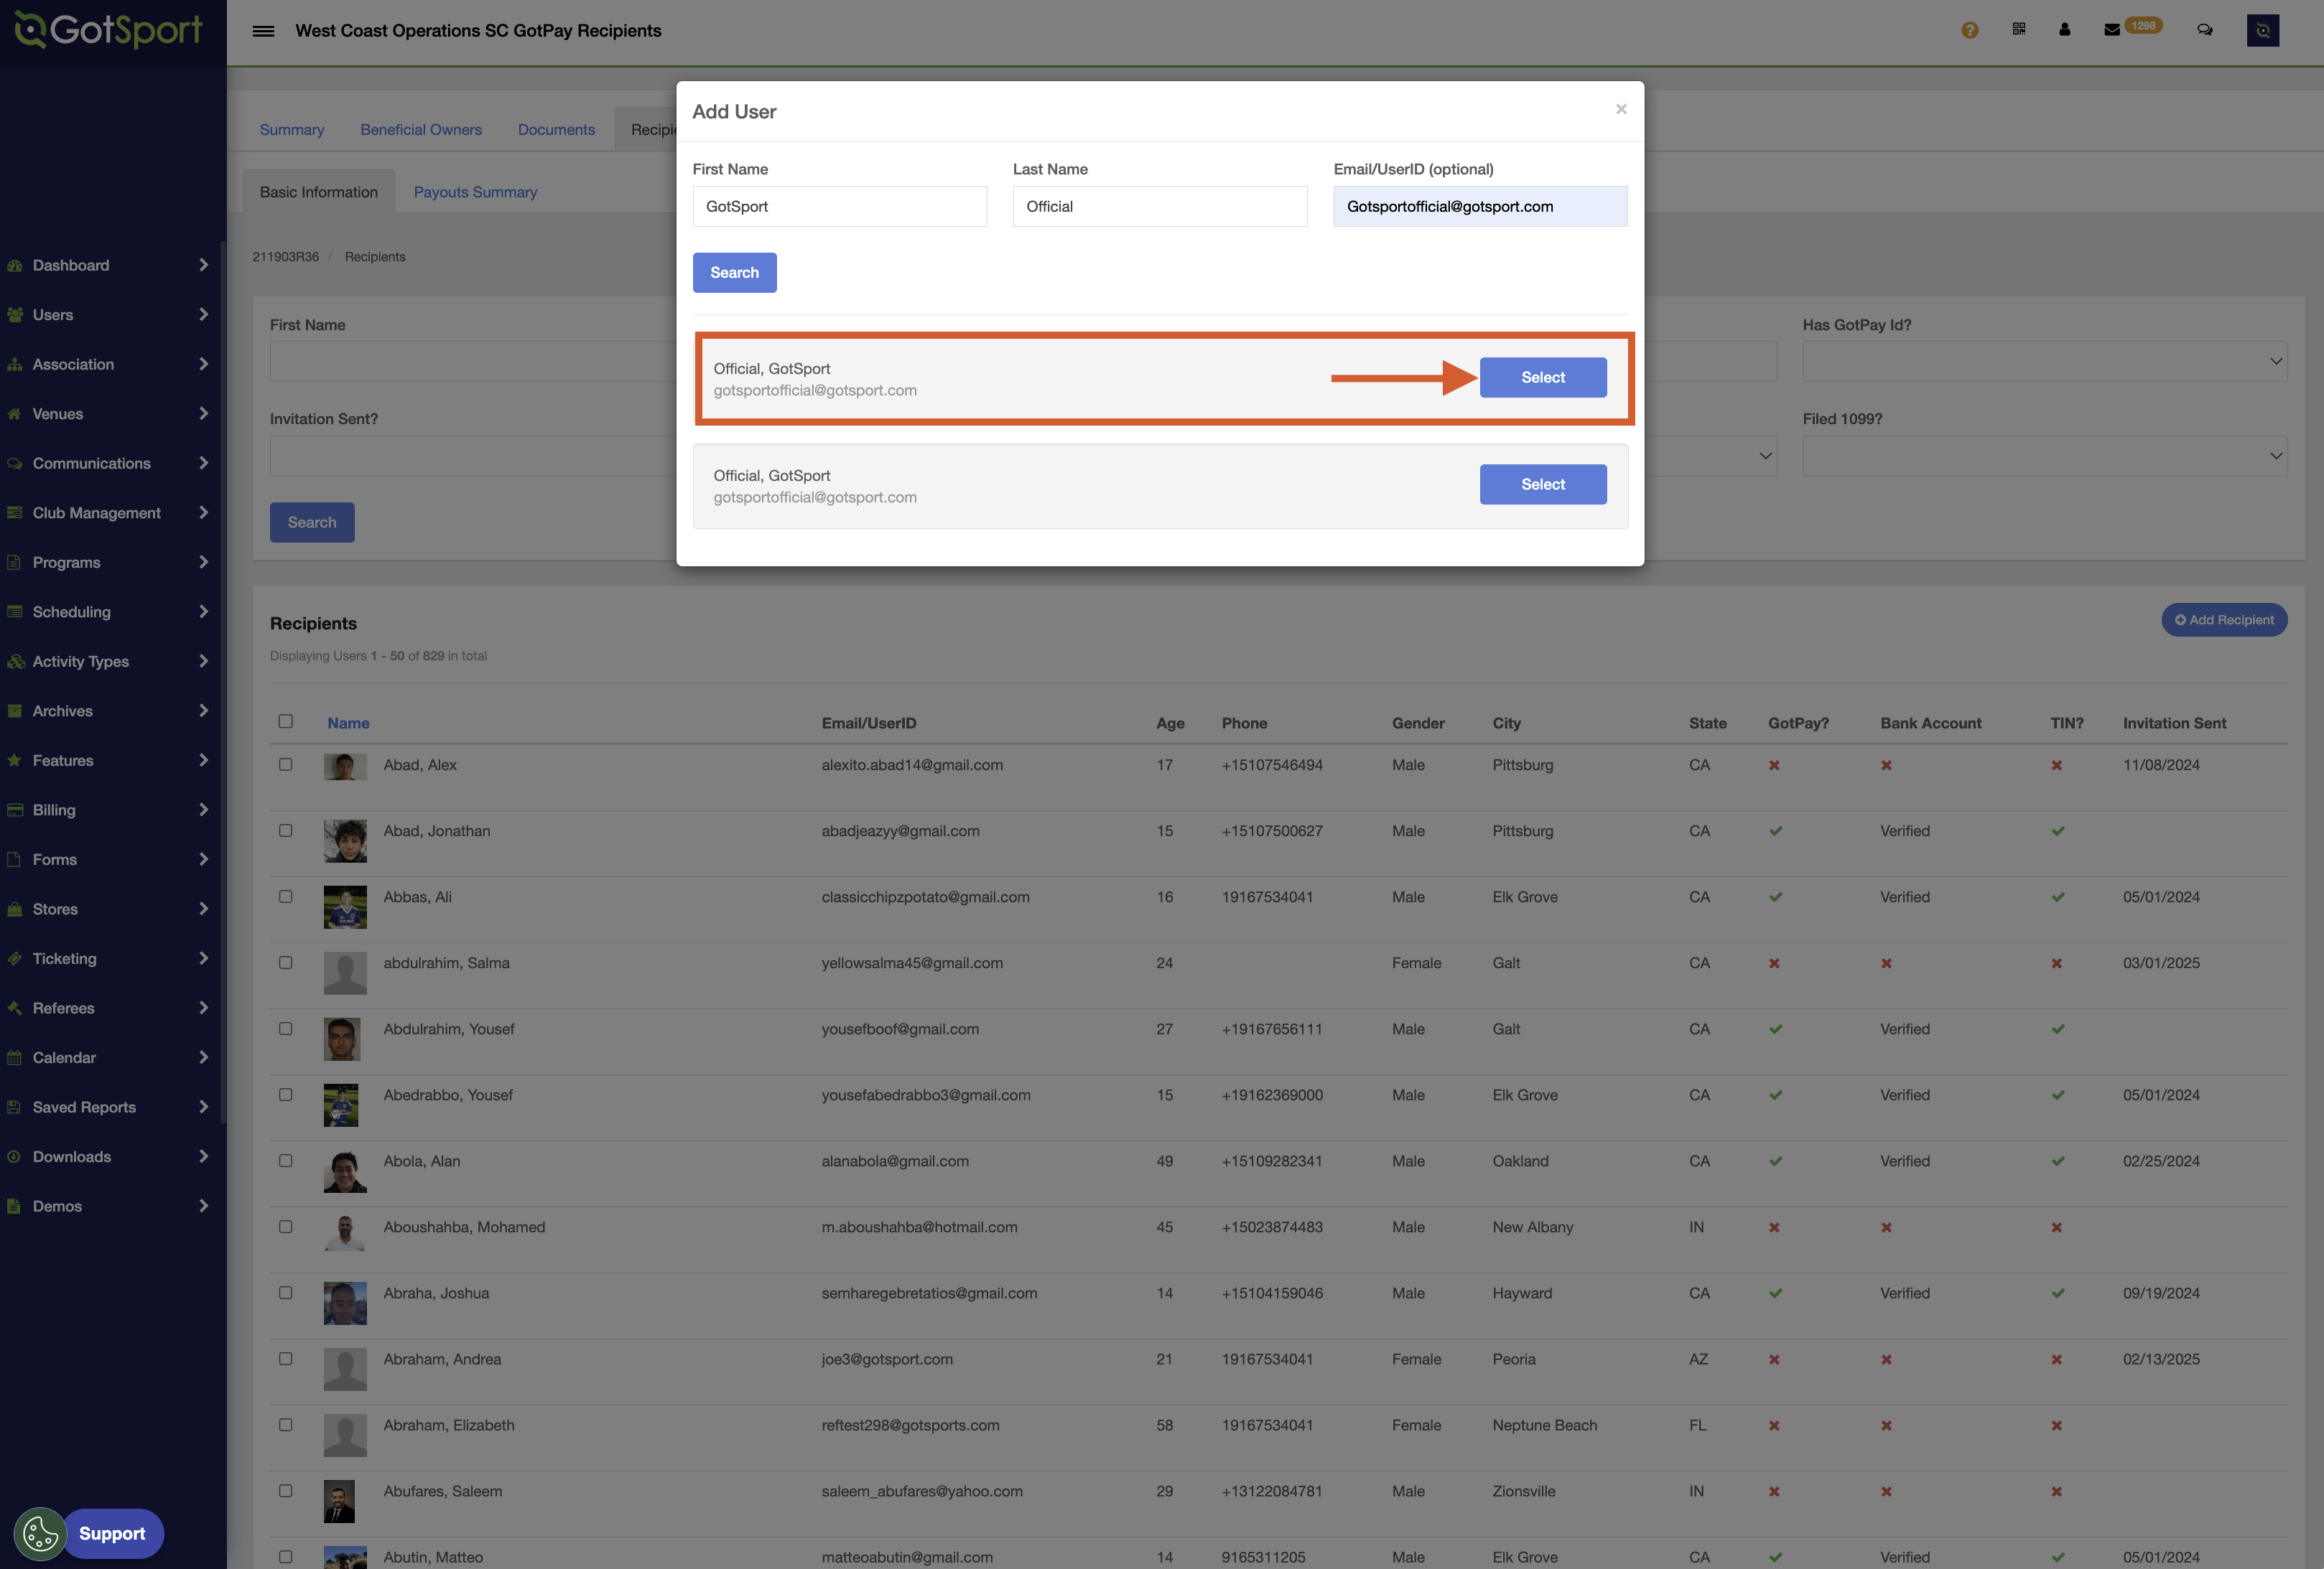This screenshot has height=1569, width=2324.
Task: Select the first Official, GotSport result
Action: click(x=1543, y=378)
